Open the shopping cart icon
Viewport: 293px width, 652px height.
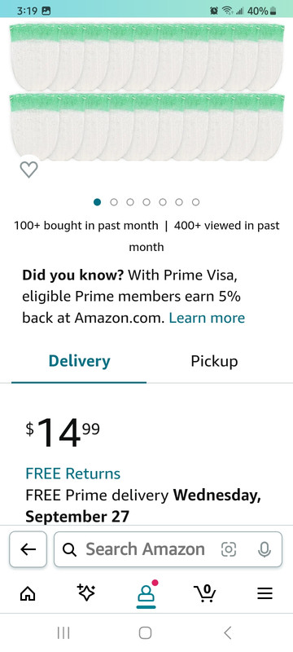(x=204, y=593)
